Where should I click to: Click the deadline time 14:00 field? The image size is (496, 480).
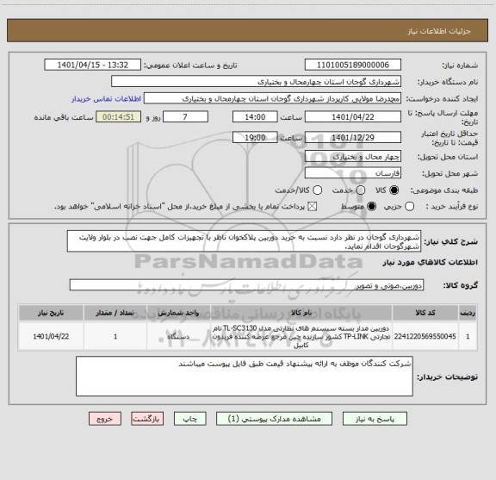[255, 117]
